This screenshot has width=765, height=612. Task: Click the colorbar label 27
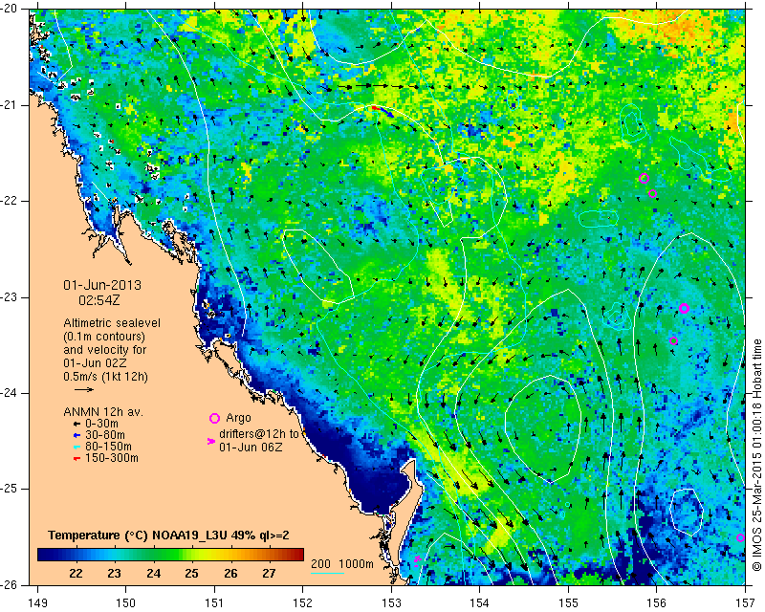click(x=270, y=573)
